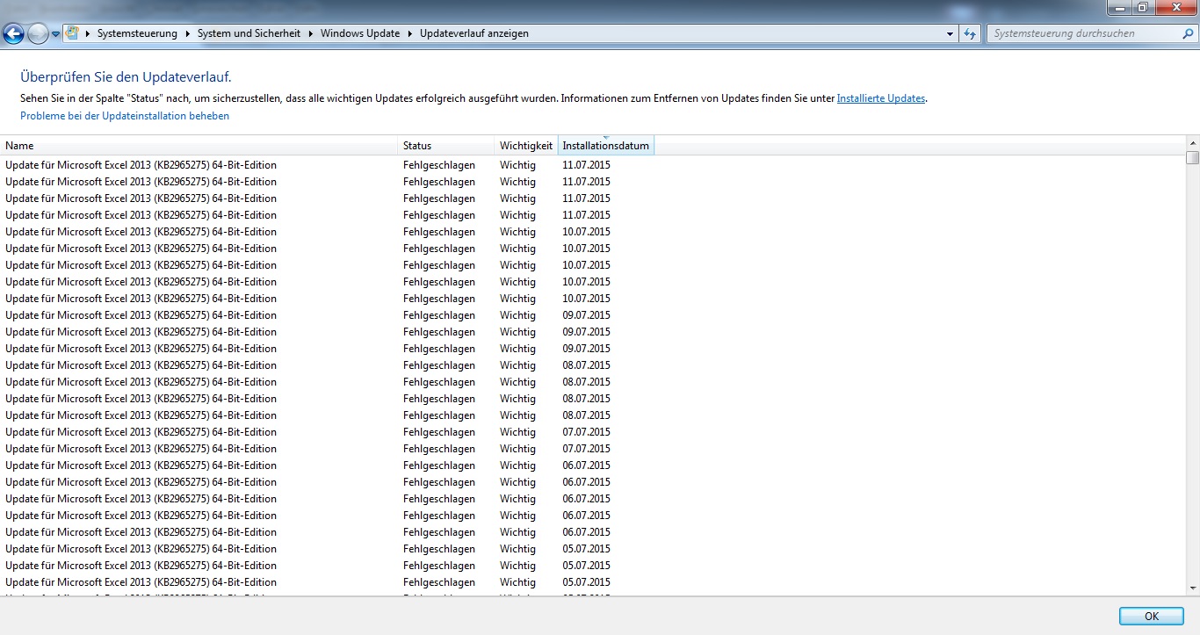Screen dimensions: 1200x635
Task: Open Probleme bei der Updateinstallation beheben link
Action: coord(125,116)
